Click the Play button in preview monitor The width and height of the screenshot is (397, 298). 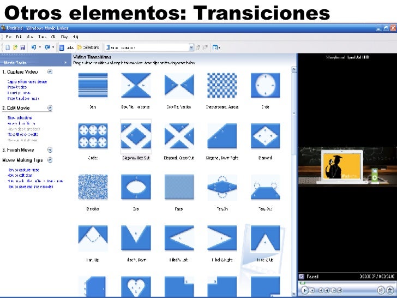pos(305,290)
